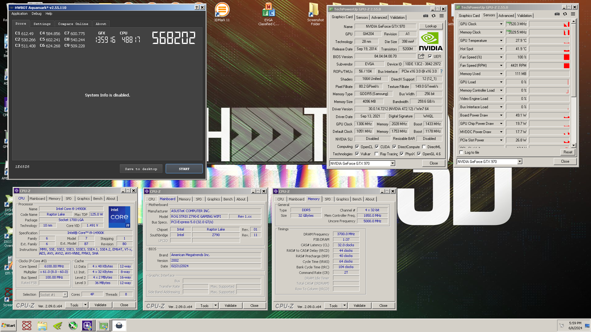
Task: Expand Fan Speed (RPM) sensor dropdown
Action: pyautogui.click(x=501, y=65)
